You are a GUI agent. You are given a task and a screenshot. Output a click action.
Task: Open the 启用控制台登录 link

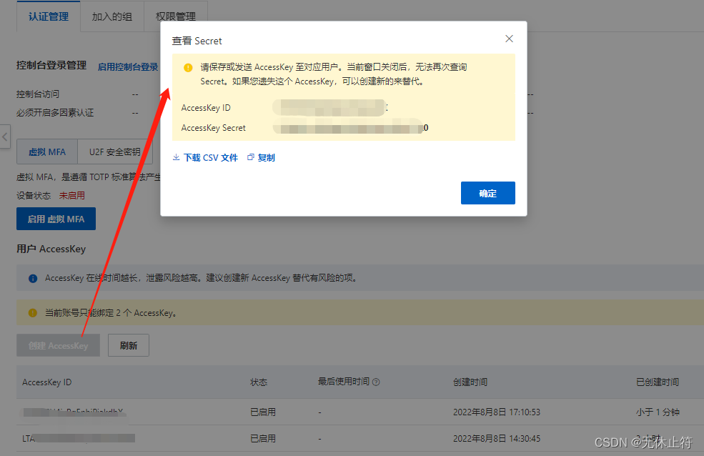pyautogui.click(x=128, y=66)
